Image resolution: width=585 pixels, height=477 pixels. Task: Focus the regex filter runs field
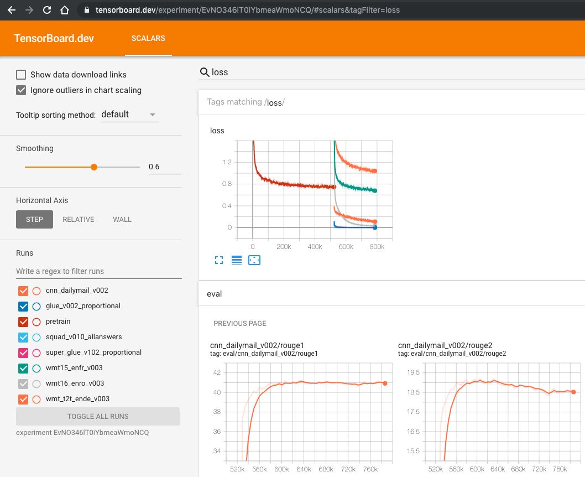[x=97, y=271]
